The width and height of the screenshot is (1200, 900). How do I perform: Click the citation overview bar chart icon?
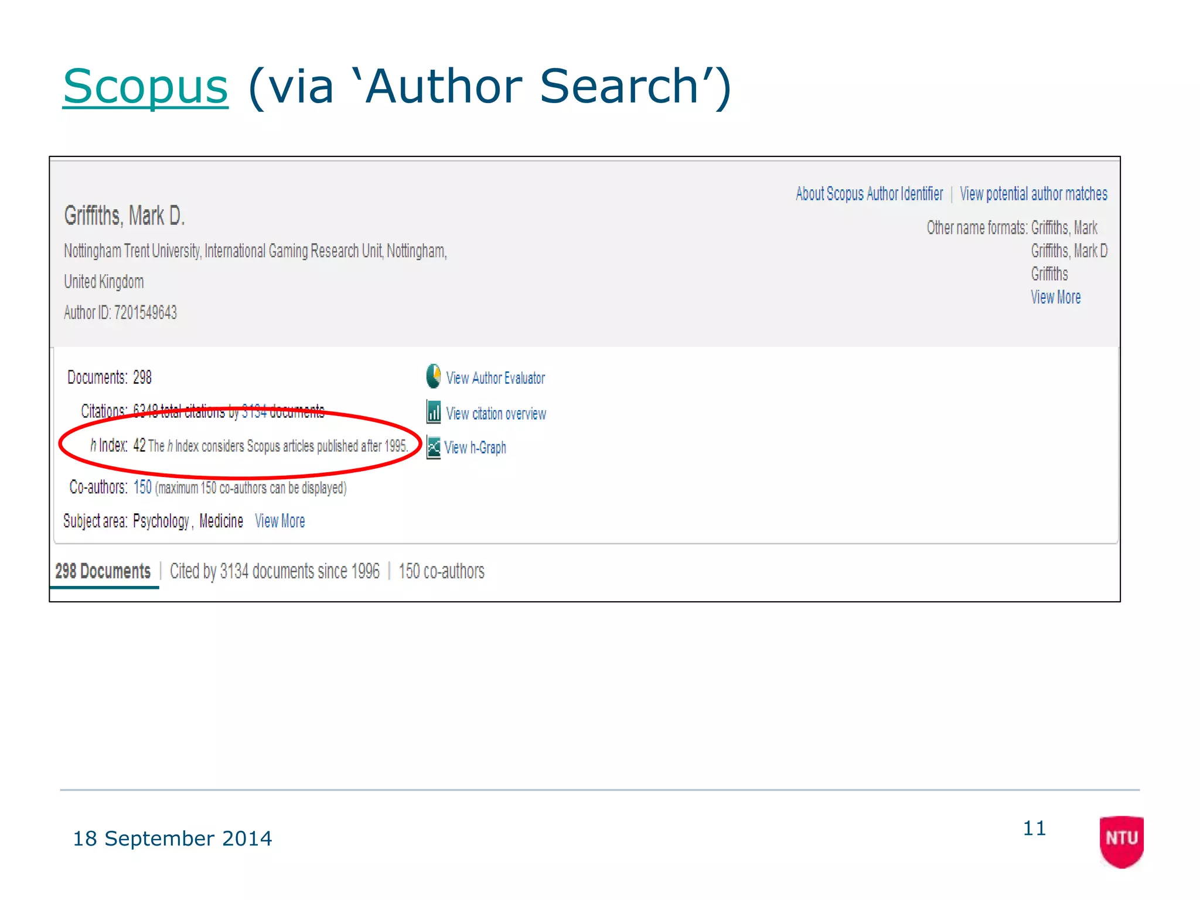[x=434, y=412]
